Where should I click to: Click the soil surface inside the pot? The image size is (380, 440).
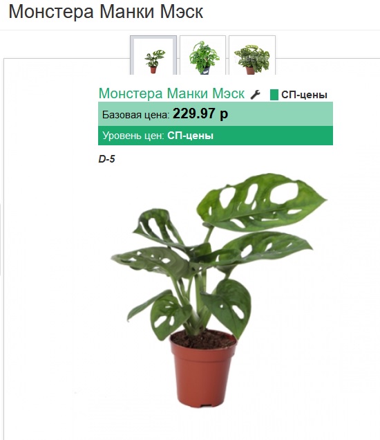pyautogui.click(x=204, y=339)
